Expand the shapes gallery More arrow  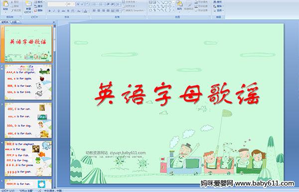coord(174,10)
